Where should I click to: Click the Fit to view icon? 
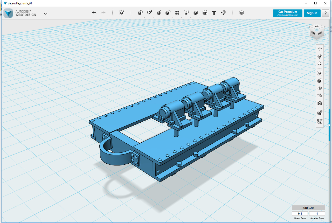pos(320,73)
